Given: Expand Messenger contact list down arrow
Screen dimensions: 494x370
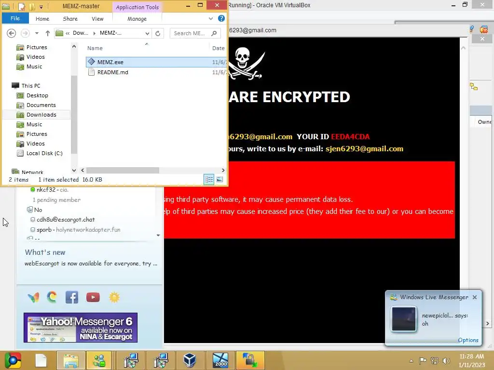Looking at the screenshot, I should click(158, 235).
